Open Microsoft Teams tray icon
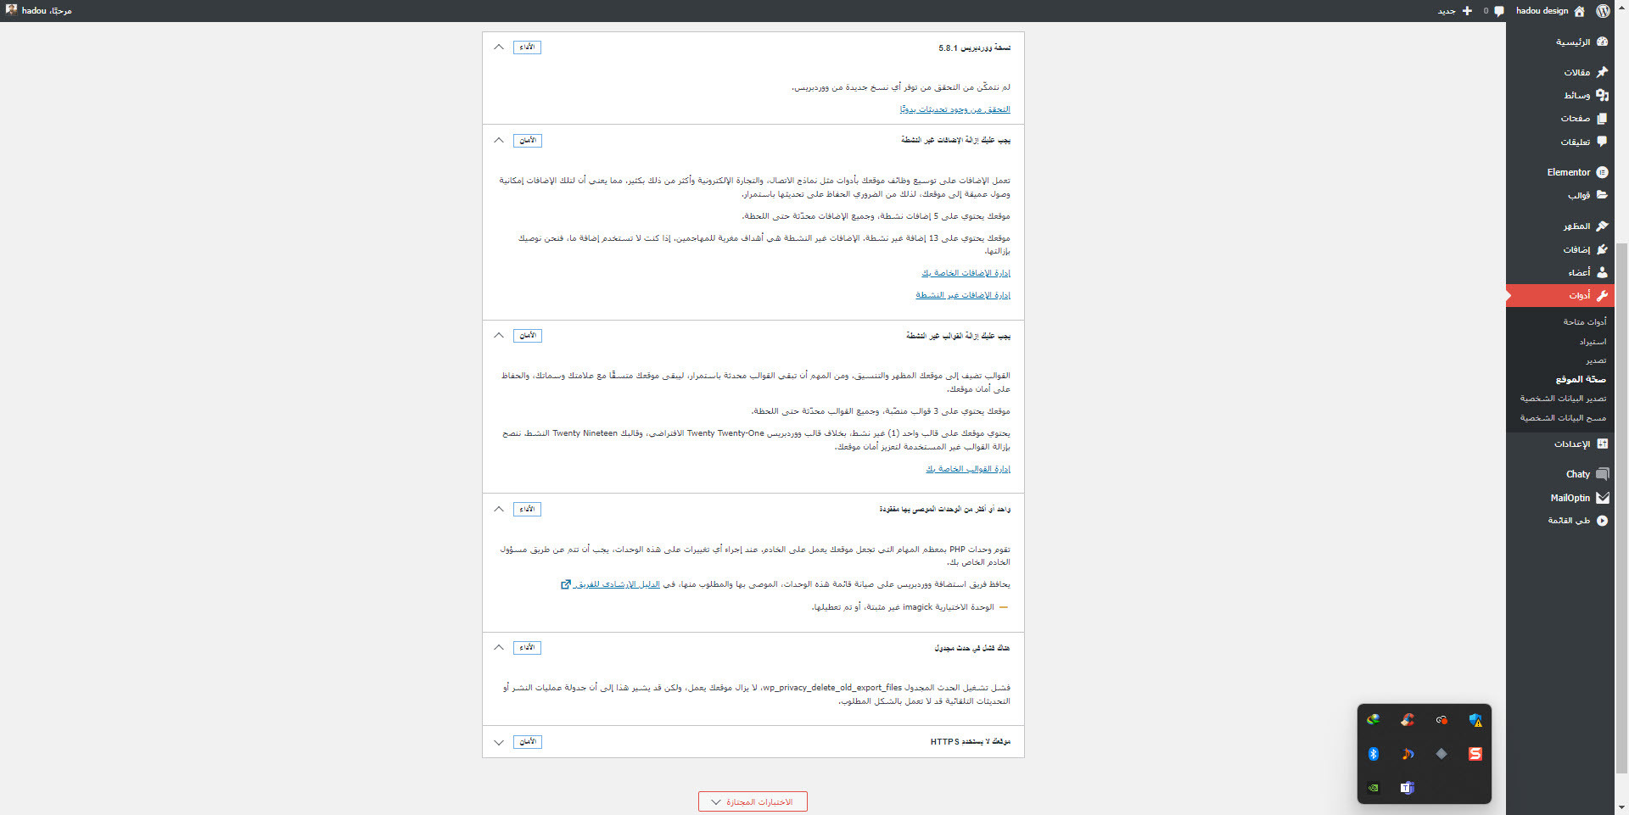This screenshot has height=815, width=1629. click(x=1408, y=788)
